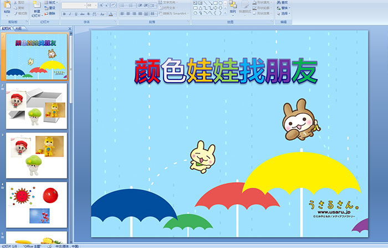Viewport: 388px width, 248px height.
Task: Toggle Align Text Left
Action: (x=122, y=14)
